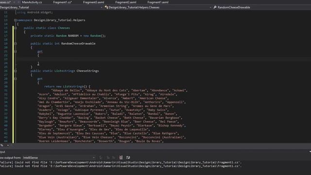
Task: Click the CheeseStrings identifier in code
Action: (x=87, y=71)
